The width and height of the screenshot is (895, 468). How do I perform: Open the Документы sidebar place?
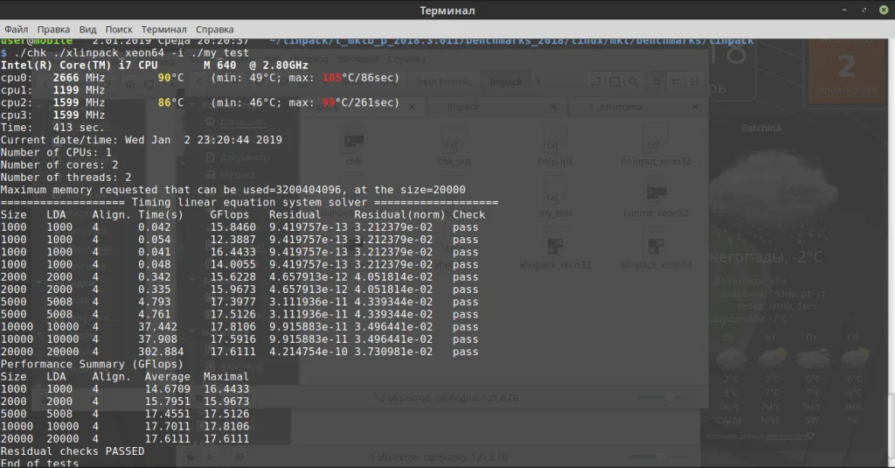tap(239, 157)
